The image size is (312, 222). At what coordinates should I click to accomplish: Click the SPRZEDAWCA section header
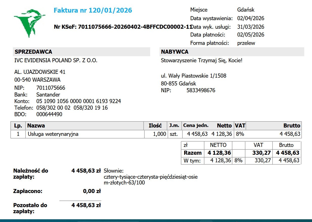pyautogui.click(x=81, y=52)
